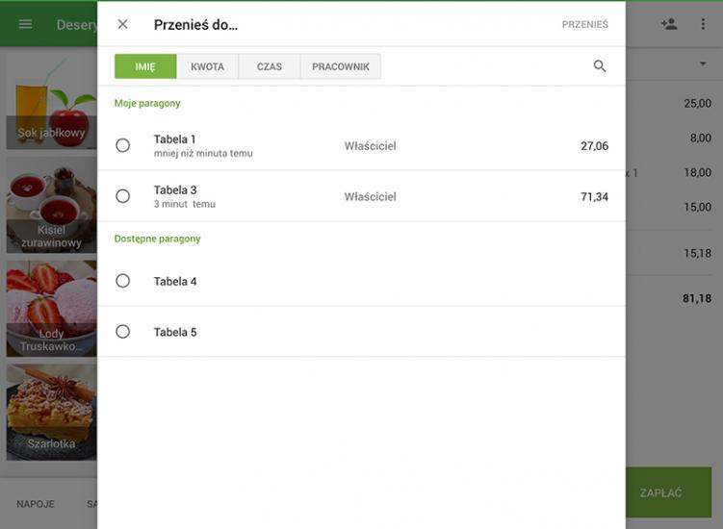Choose the Tabela 5 radio button
The height and width of the screenshot is (529, 723).
point(122,332)
